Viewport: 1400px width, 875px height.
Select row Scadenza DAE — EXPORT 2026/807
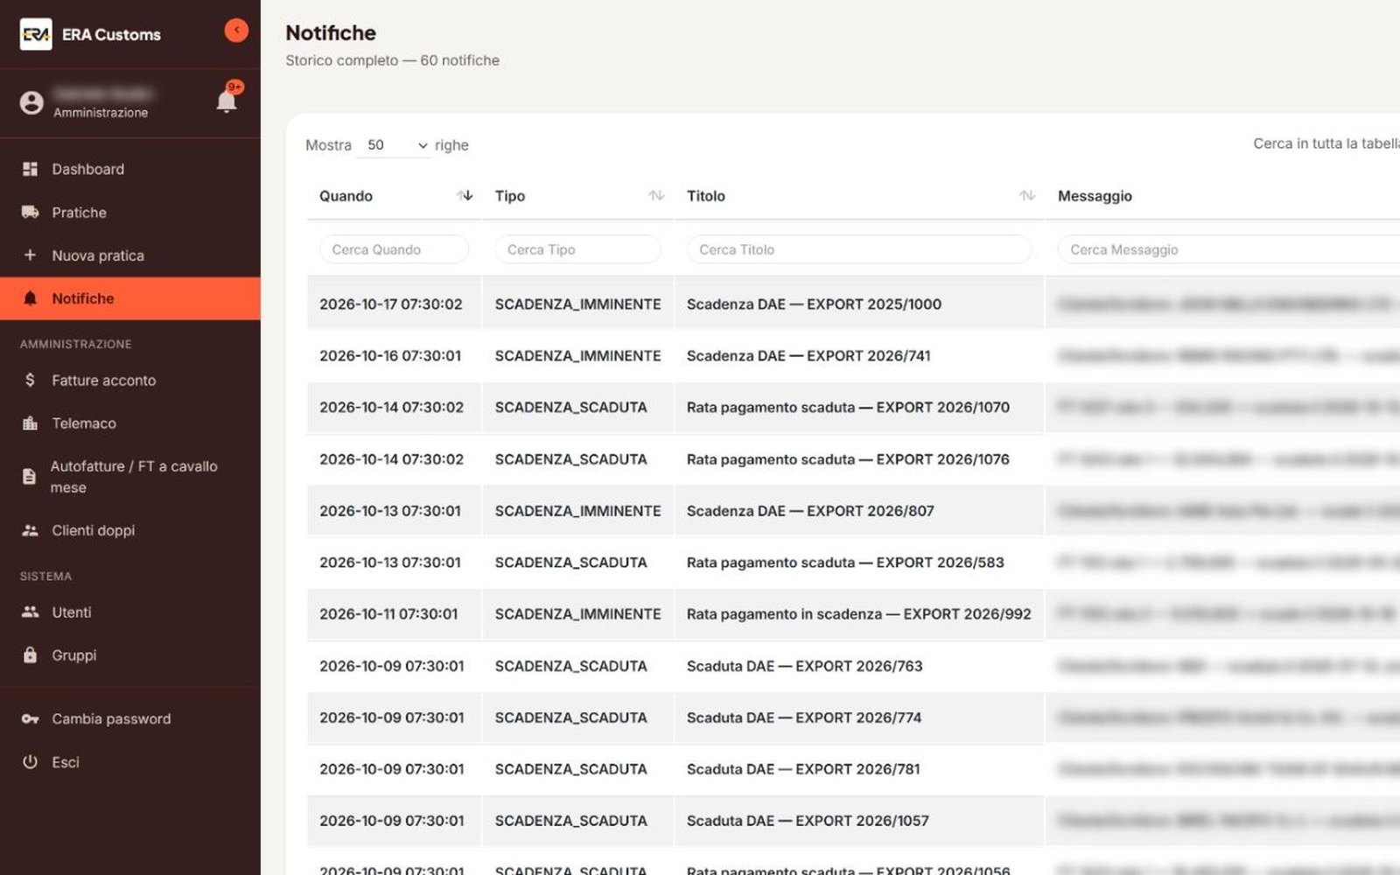(853, 510)
